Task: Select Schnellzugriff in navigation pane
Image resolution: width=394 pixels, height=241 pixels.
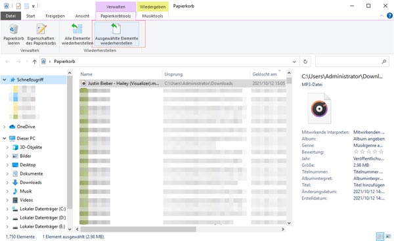Action: tap(30, 79)
